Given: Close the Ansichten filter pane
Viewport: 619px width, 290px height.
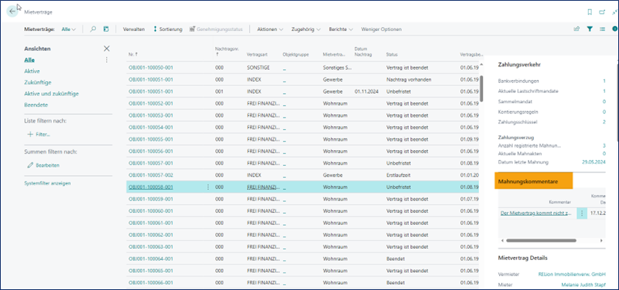Looking at the screenshot, I should pyautogui.click(x=107, y=48).
